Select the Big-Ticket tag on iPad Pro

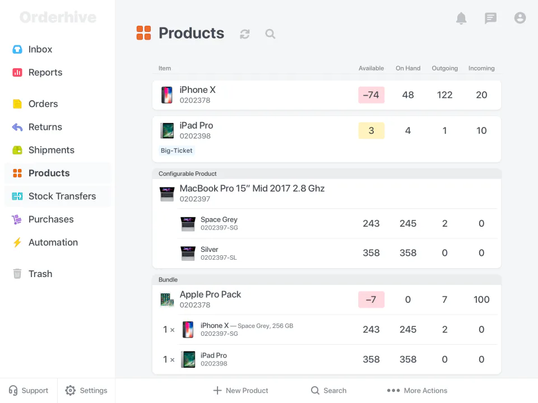click(177, 151)
